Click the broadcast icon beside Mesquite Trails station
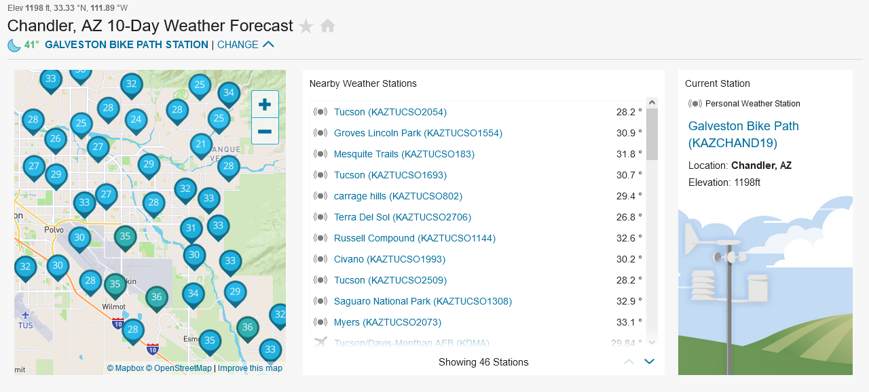This screenshot has width=869, height=392. click(x=320, y=154)
